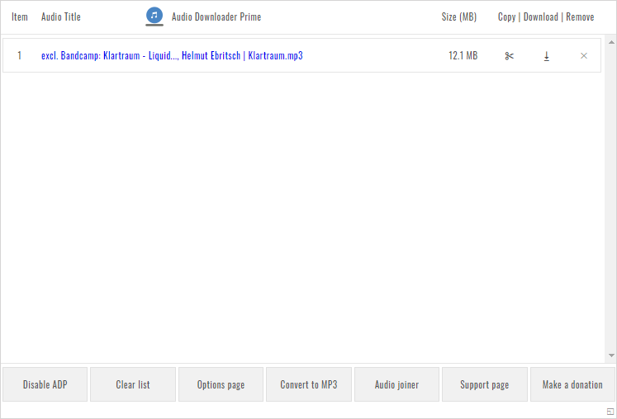The height and width of the screenshot is (419, 617).
Task: Open the resize window icon in corner
Action: [x=610, y=412]
